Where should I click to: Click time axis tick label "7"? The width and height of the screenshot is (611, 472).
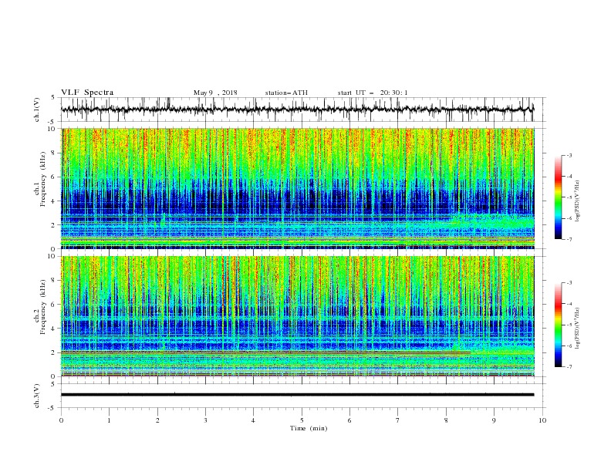tap(398, 420)
